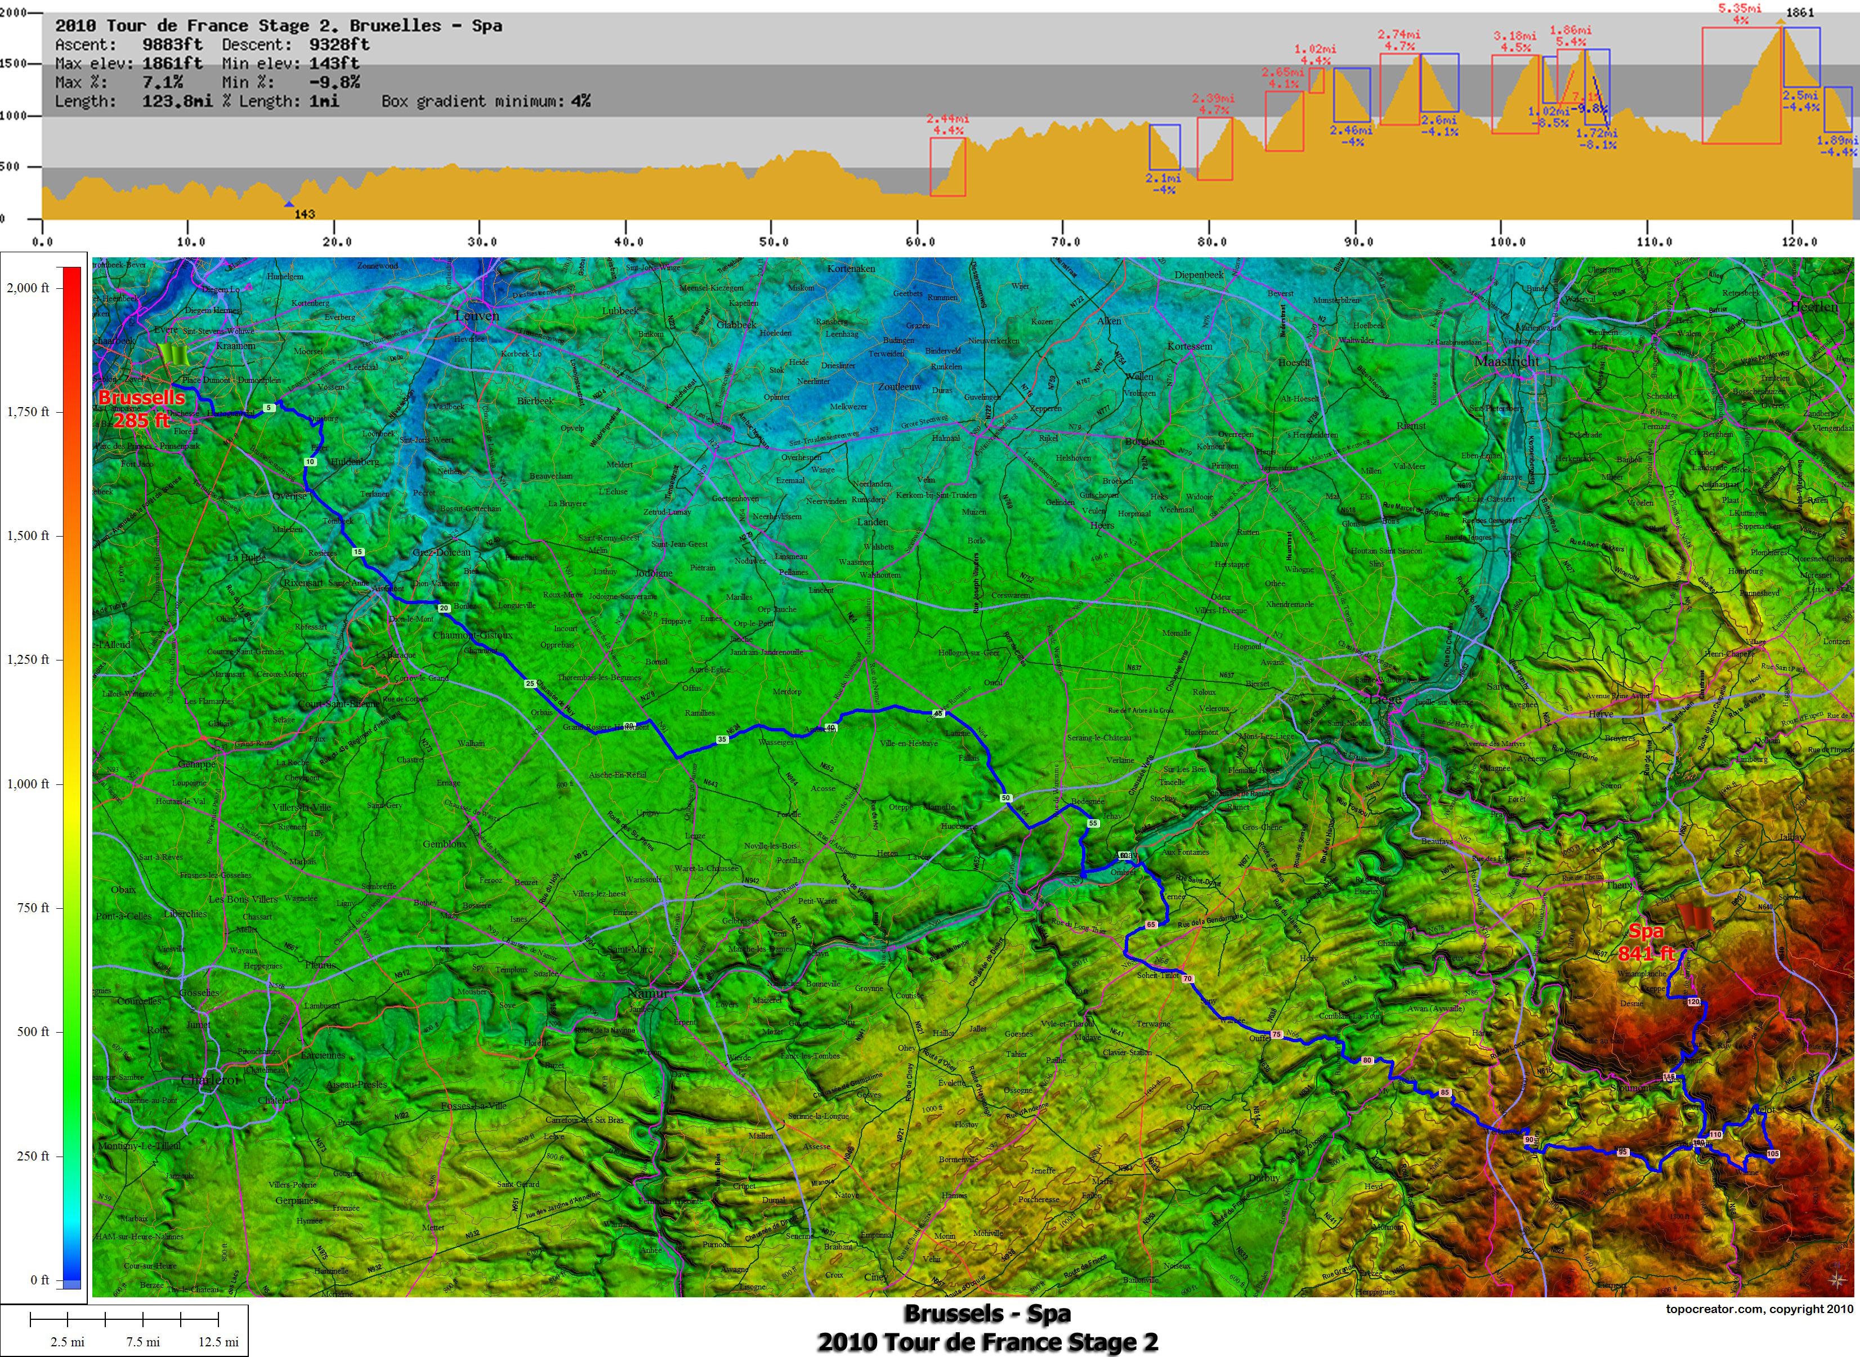Select mile marker 5 on the route

269,408
